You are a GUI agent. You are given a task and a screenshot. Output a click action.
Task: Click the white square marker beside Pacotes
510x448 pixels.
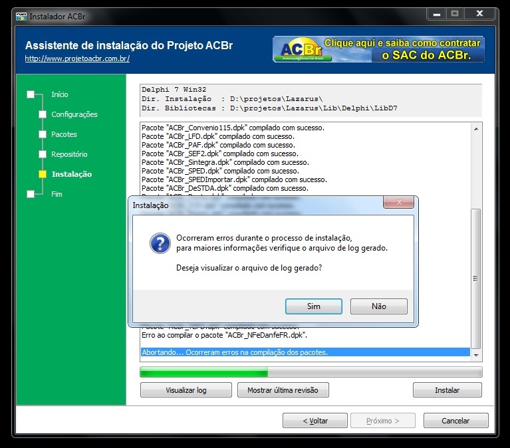click(x=43, y=134)
